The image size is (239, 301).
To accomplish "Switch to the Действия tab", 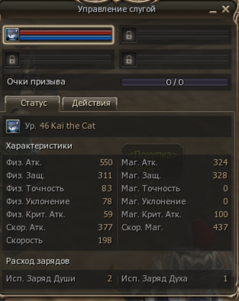I will [x=90, y=104].
